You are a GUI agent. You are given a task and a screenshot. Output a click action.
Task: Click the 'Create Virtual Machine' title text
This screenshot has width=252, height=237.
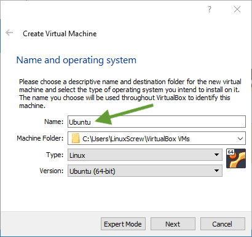60,34
